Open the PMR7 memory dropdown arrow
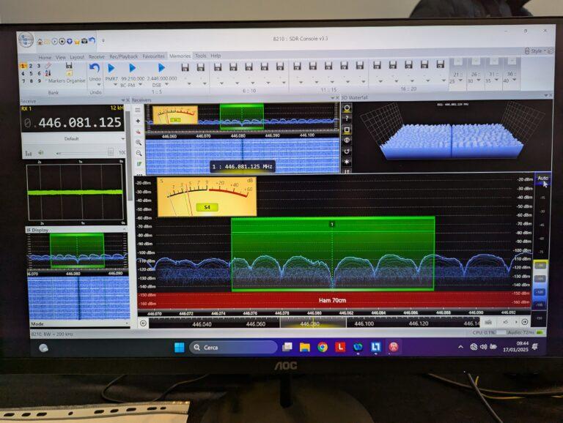The width and height of the screenshot is (563, 423). tap(115, 85)
